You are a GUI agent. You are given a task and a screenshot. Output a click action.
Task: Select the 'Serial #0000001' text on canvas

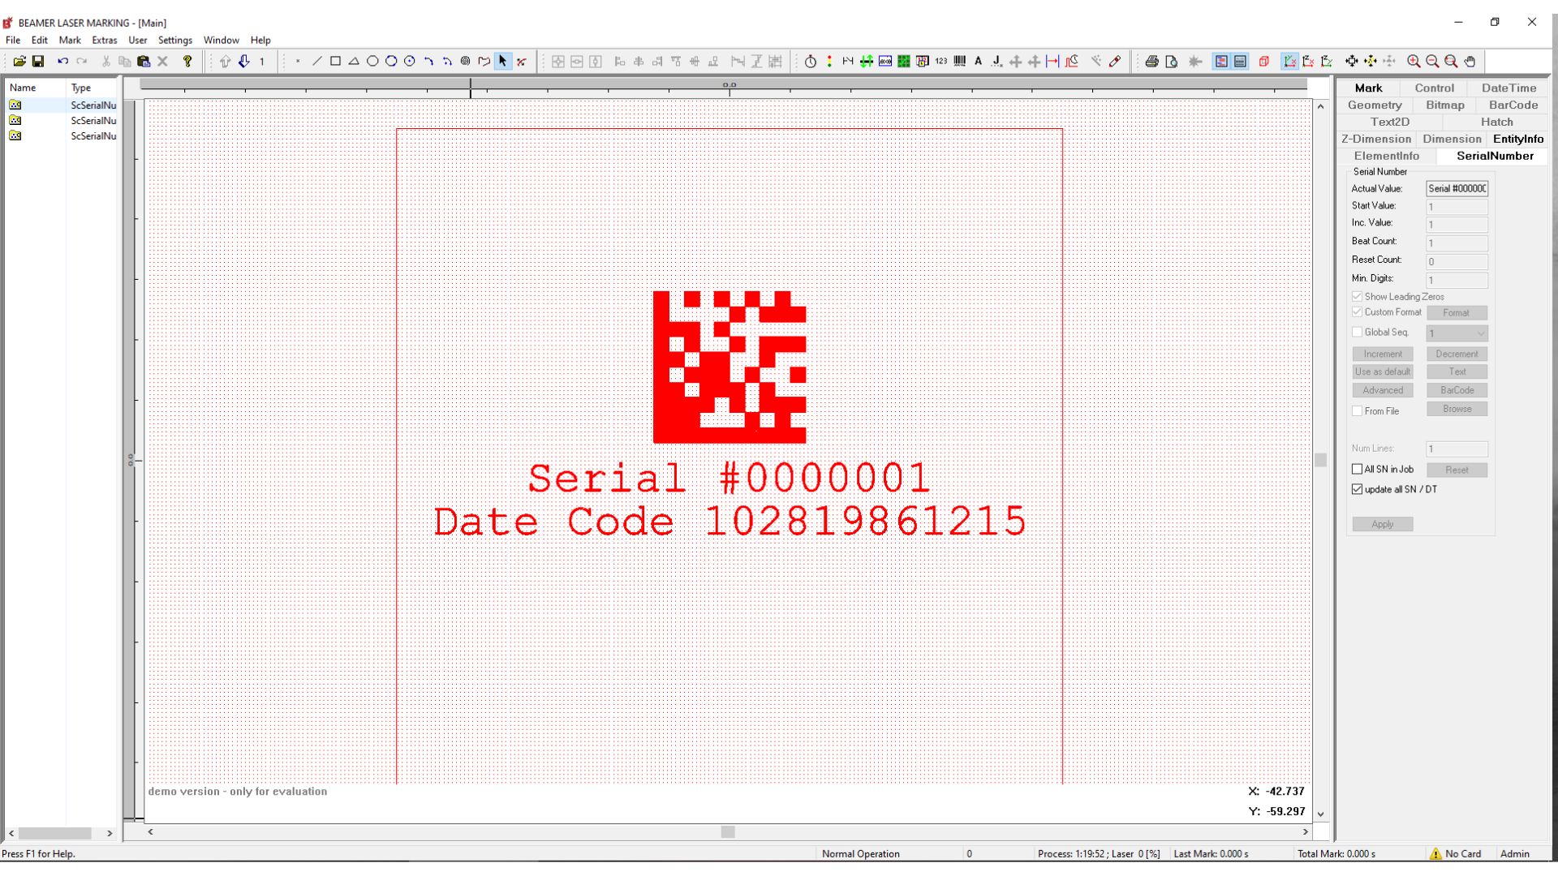pos(729,478)
